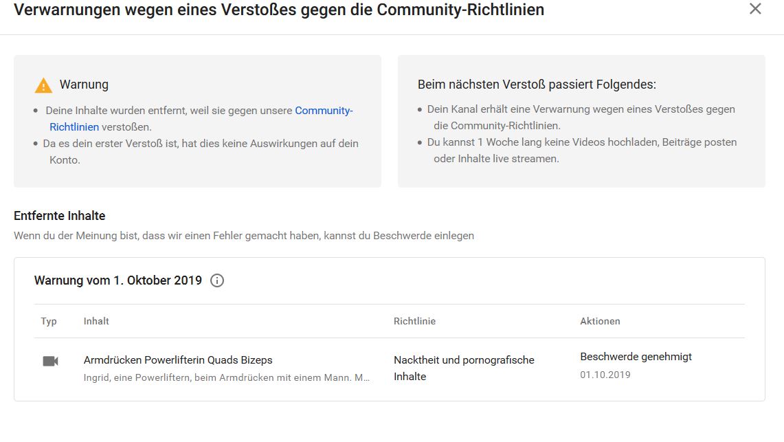
Task: Click the video camera type icon
Action: tap(50, 361)
